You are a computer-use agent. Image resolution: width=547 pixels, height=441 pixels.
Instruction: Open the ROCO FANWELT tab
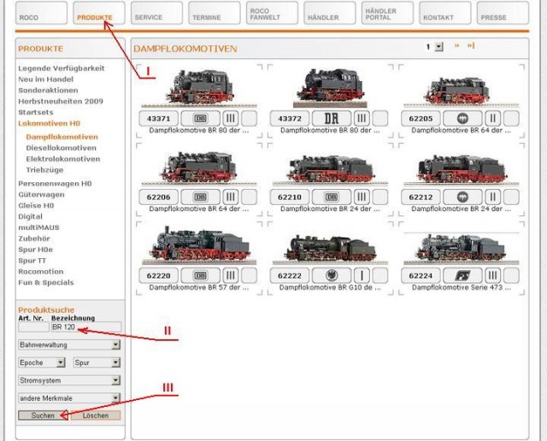pyautogui.click(x=272, y=13)
